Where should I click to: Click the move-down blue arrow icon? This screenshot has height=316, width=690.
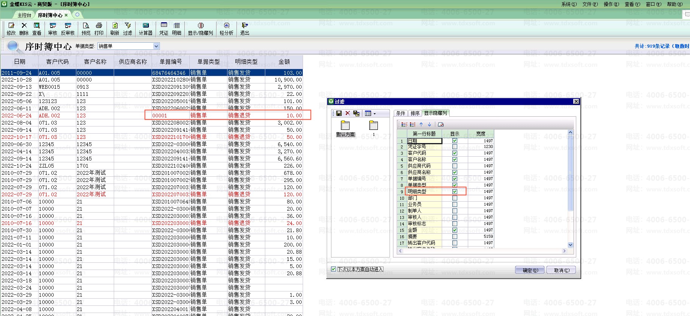point(429,124)
